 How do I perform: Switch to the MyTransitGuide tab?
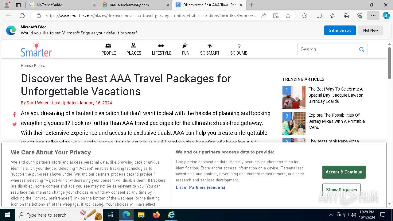pyautogui.click(x=62, y=5)
